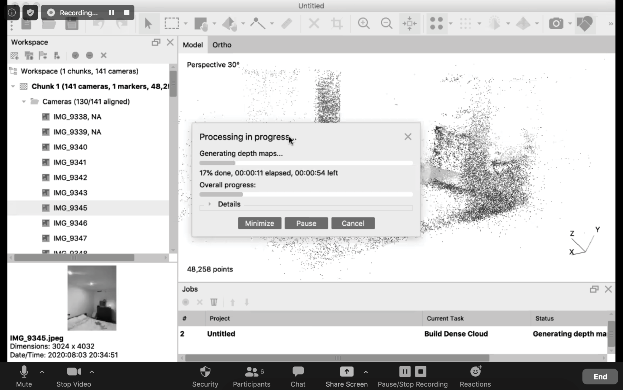
Task: Select the rectangle selection tool
Action: (172, 23)
